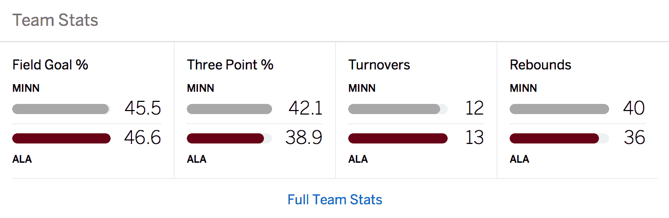Click the 42.1 three point value
The image size is (669, 218).
click(x=306, y=108)
